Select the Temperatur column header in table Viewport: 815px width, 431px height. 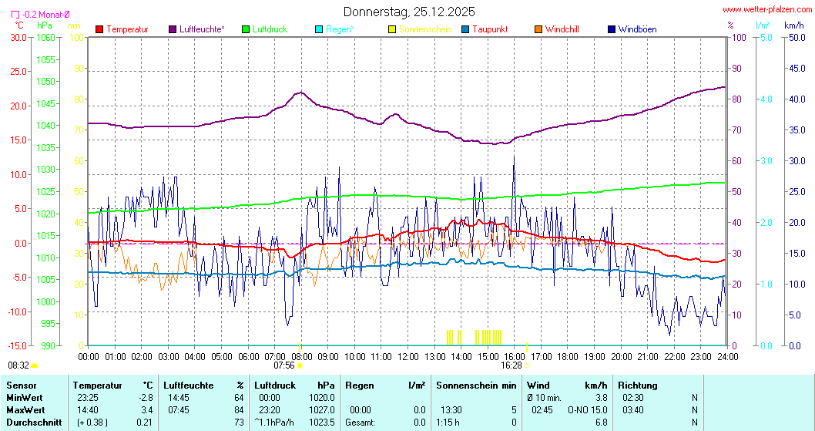click(98, 385)
